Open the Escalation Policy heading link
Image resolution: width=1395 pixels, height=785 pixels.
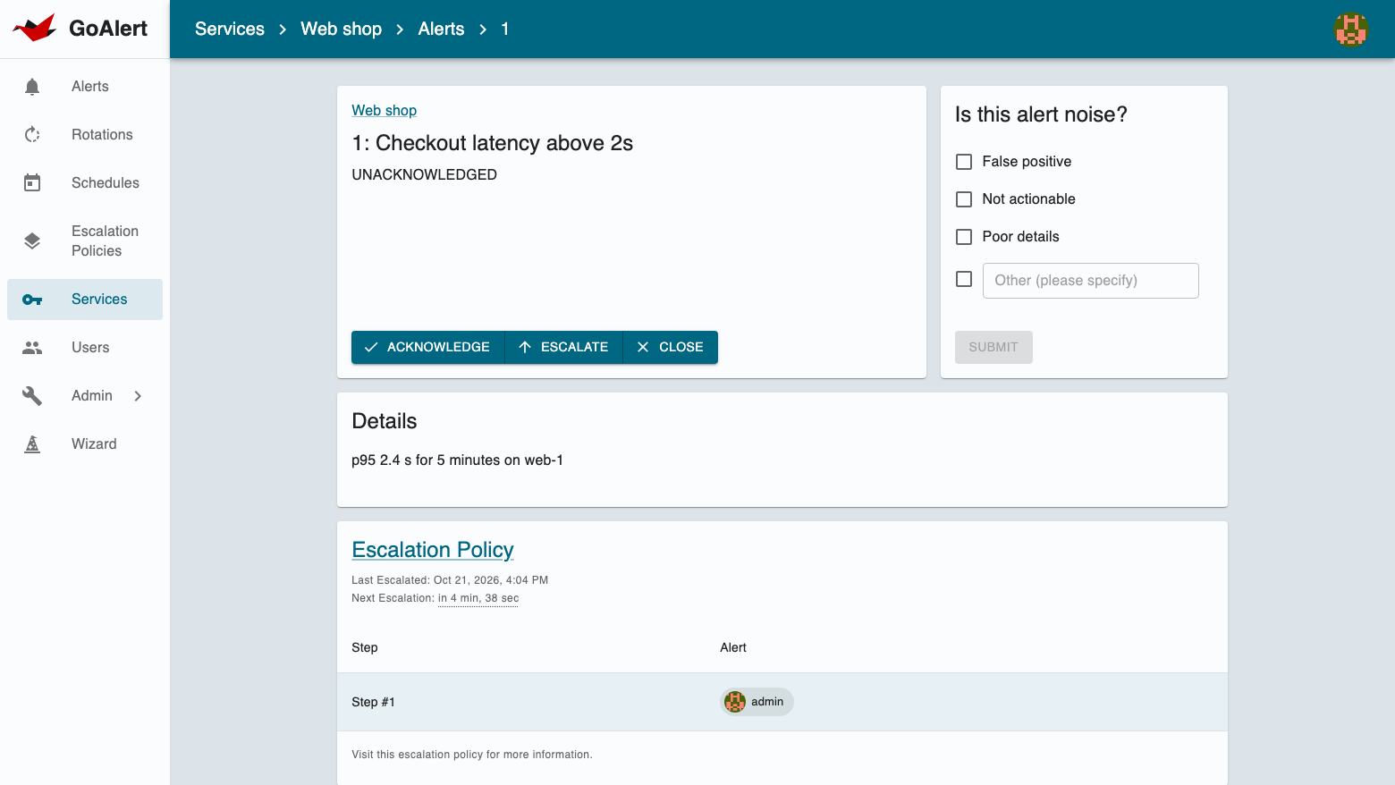(x=433, y=550)
